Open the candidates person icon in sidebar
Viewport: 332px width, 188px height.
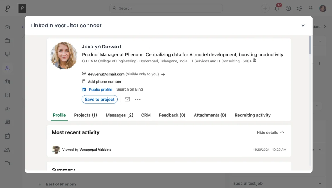click(x=7, y=68)
